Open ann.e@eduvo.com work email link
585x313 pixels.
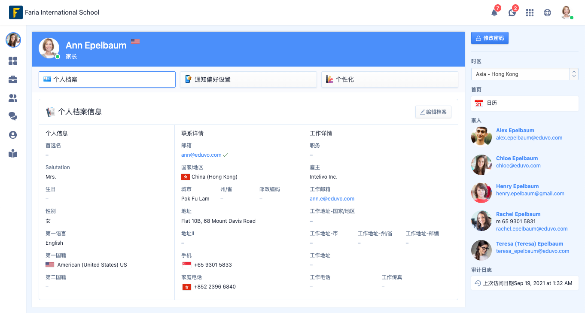332,199
